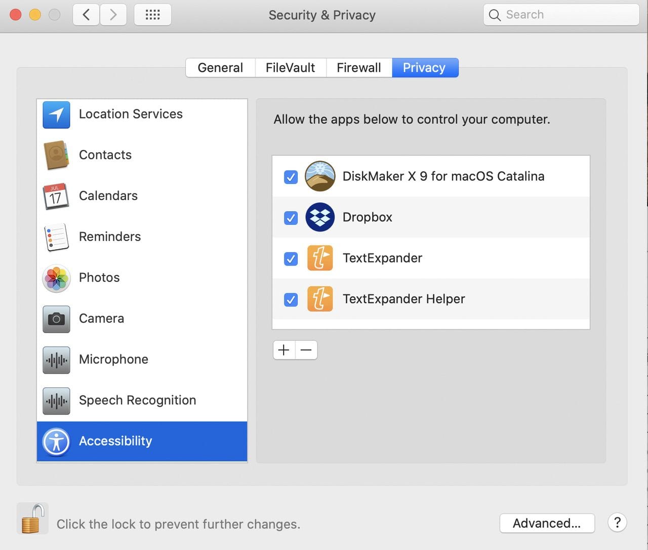The image size is (648, 550).
Task: Disable DiskMaker X 9 checkbox
Action: click(x=291, y=177)
